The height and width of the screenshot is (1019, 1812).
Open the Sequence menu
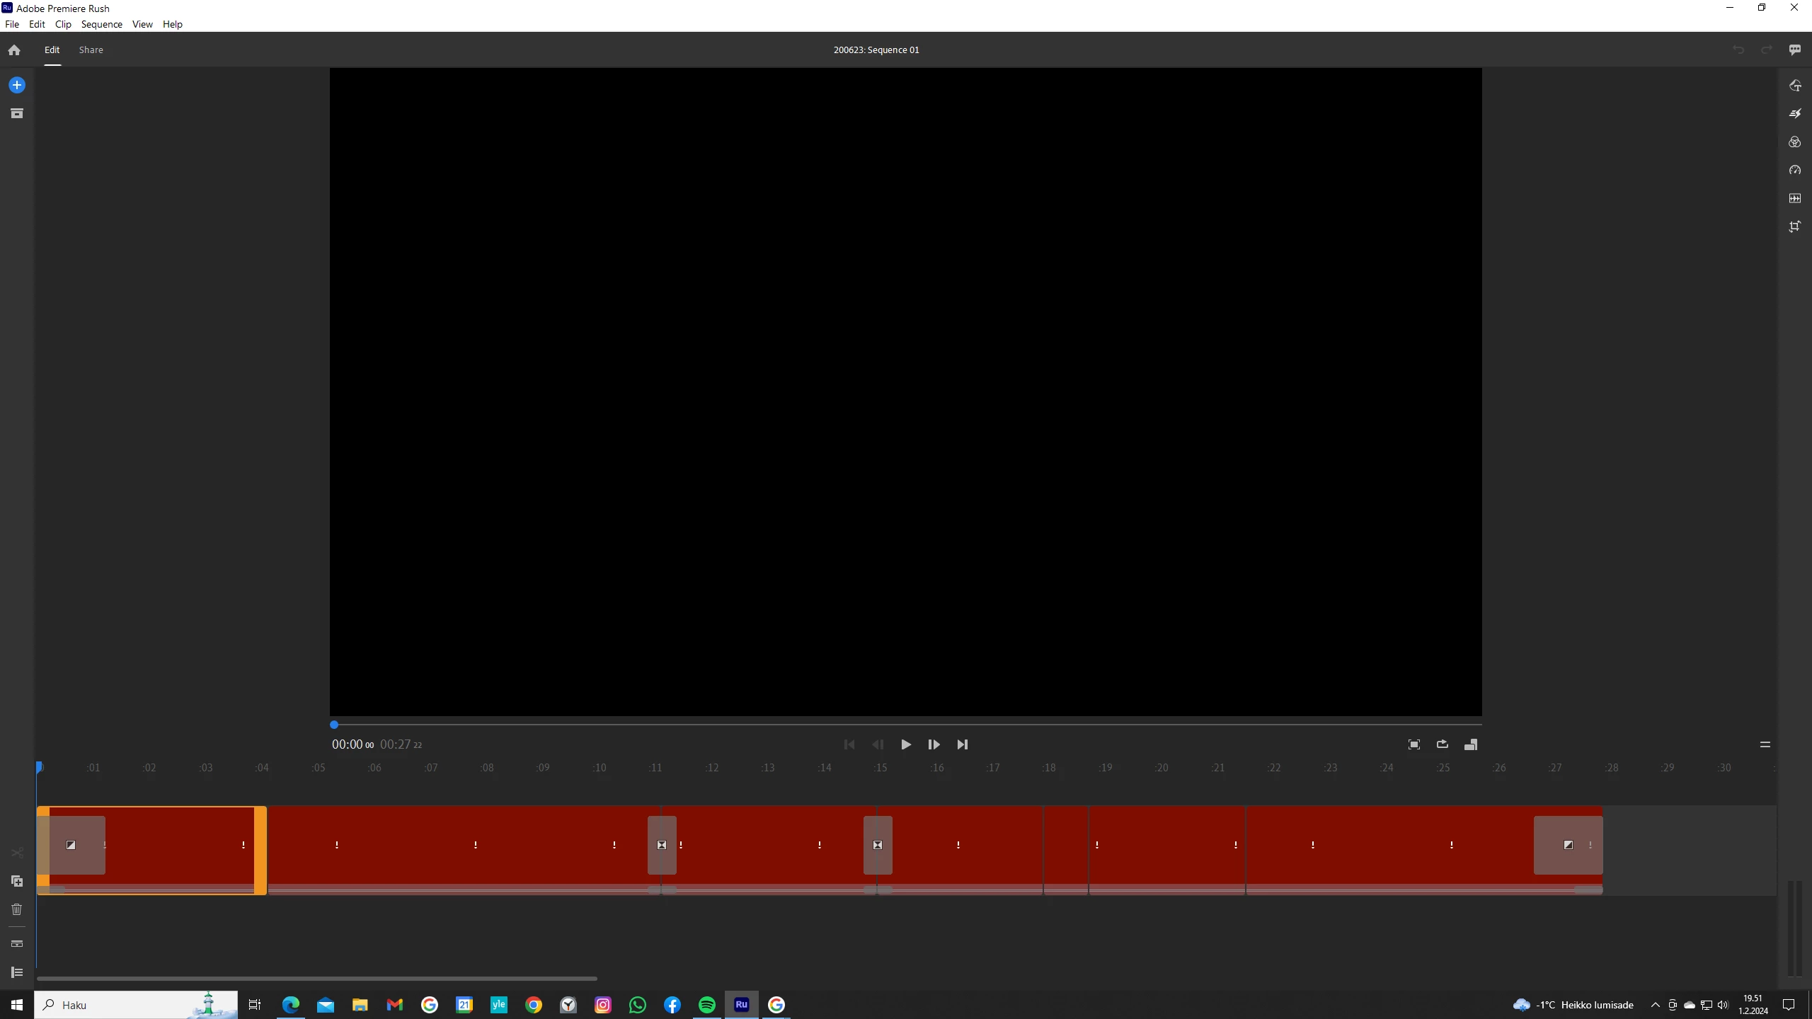pyautogui.click(x=101, y=24)
